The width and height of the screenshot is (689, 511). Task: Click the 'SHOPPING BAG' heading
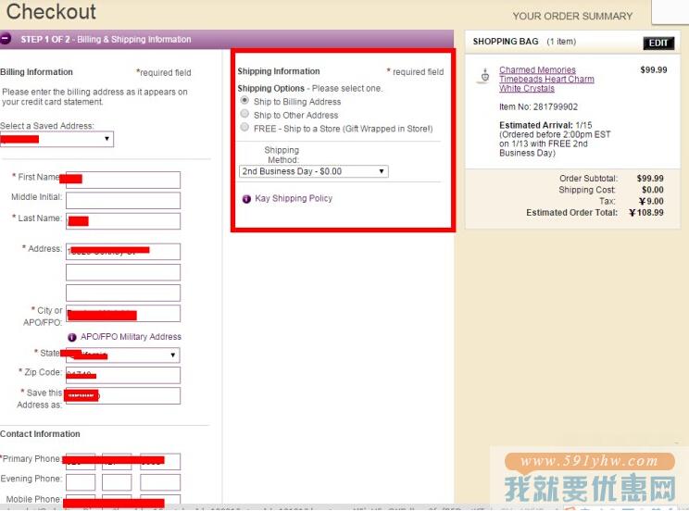pyautogui.click(x=506, y=42)
